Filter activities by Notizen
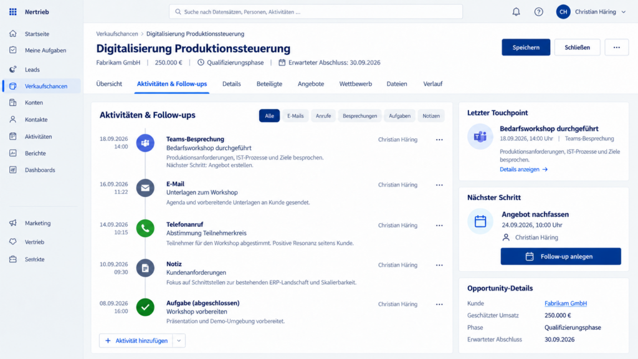 tap(431, 115)
